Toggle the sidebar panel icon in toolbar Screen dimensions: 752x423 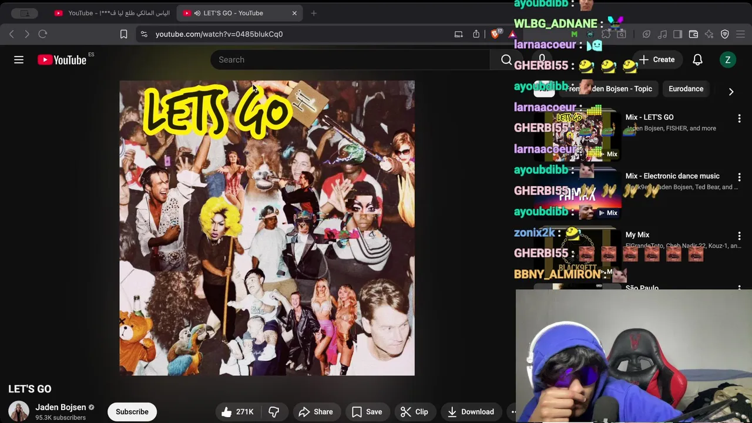(x=677, y=34)
